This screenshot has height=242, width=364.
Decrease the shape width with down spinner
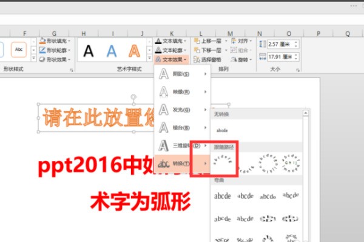(296, 59)
